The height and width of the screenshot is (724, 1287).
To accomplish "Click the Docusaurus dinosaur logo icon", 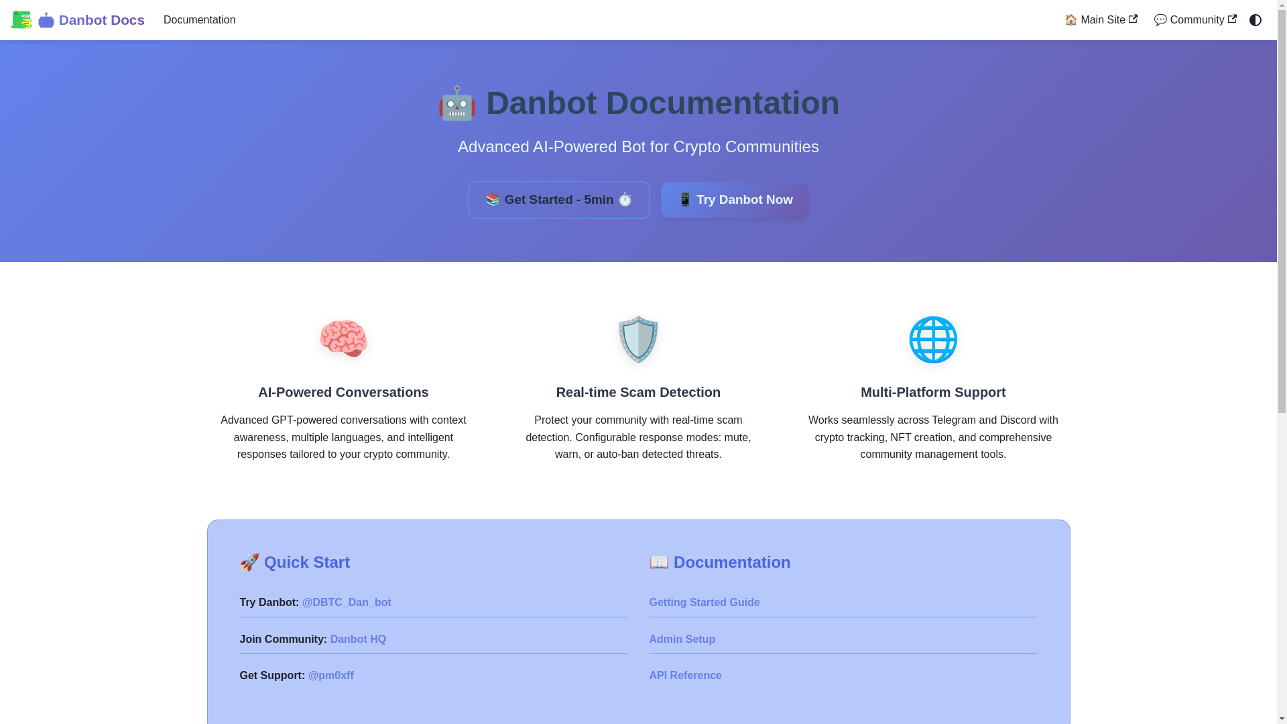I will point(21,20).
